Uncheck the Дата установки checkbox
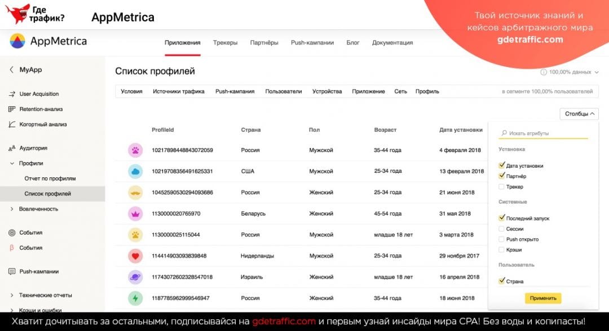609x331 pixels. tap(501, 165)
